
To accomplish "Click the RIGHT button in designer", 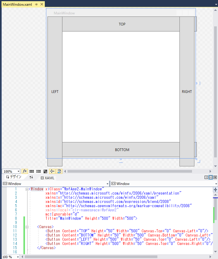I will (187, 91).
